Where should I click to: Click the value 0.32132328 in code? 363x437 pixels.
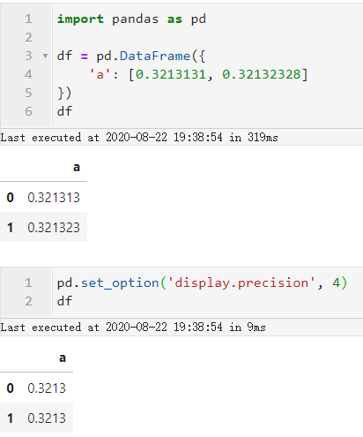[x=262, y=74]
